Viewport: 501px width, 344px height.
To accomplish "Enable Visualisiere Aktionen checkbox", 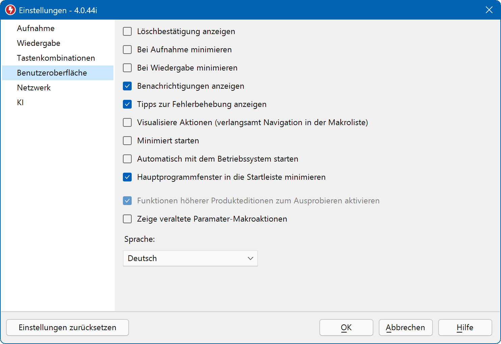I will point(127,122).
